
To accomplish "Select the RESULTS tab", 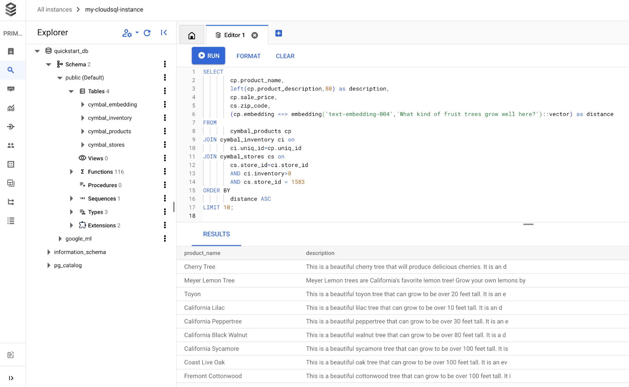I will click(216, 234).
